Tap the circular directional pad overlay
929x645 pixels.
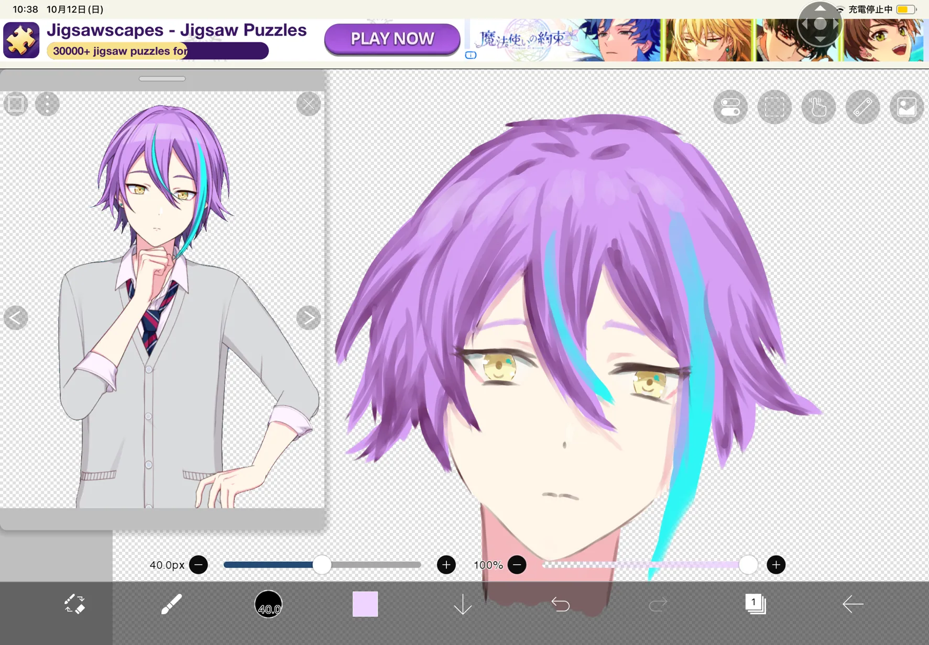[820, 24]
